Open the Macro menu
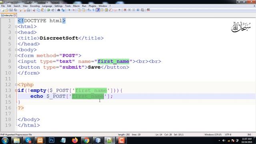 coord(76,6)
